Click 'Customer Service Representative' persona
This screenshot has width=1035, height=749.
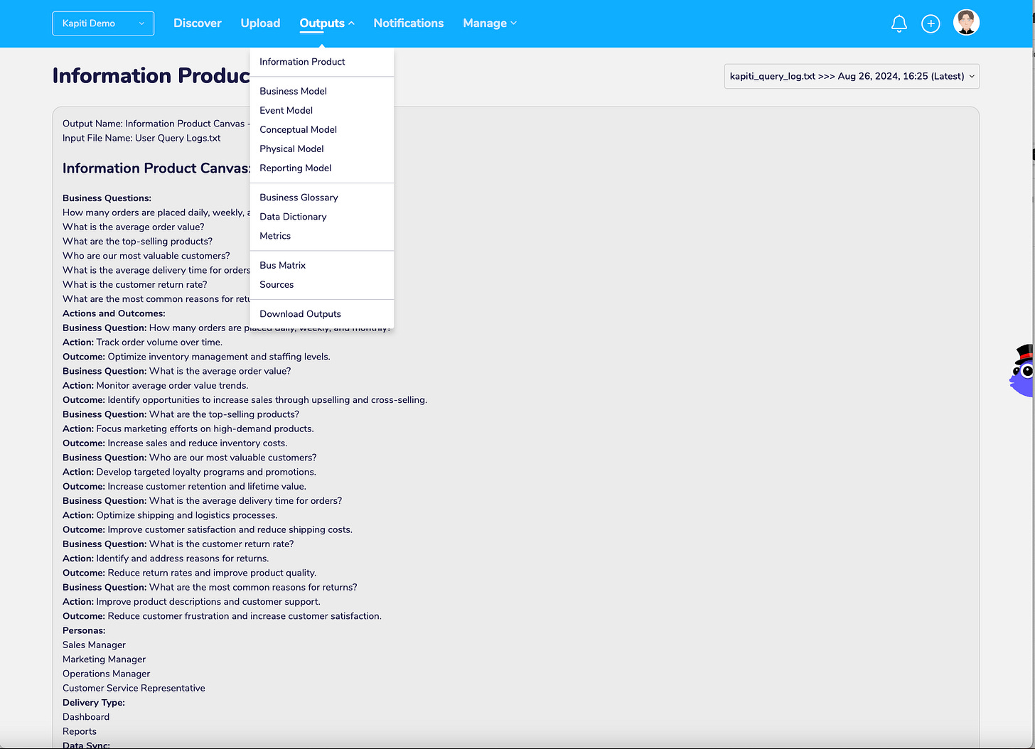click(134, 688)
